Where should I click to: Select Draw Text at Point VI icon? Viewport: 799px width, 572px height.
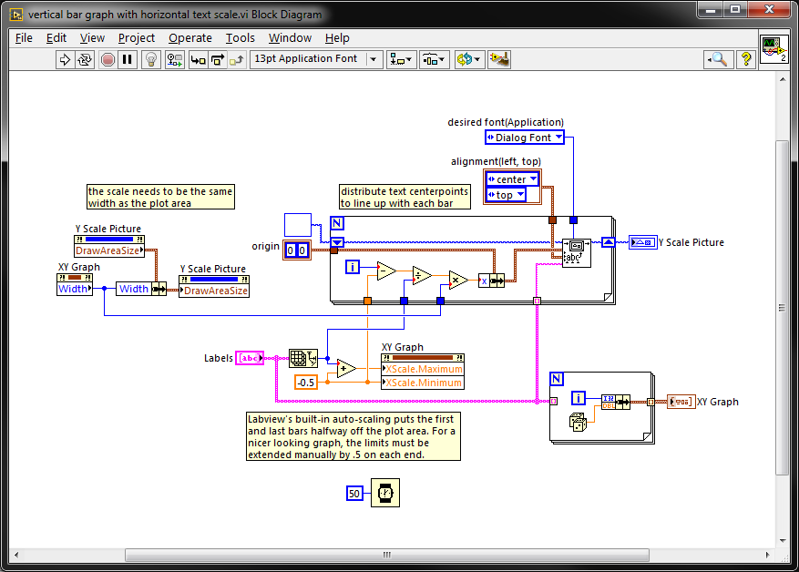(x=577, y=253)
